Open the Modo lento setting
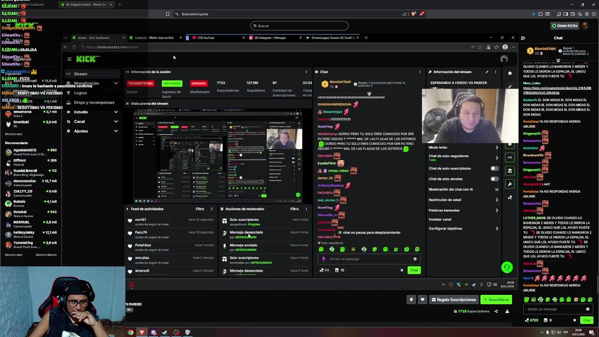This screenshot has height=337, width=599. (463, 147)
